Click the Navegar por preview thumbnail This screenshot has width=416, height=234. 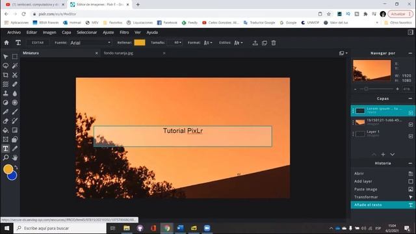point(372,70)
